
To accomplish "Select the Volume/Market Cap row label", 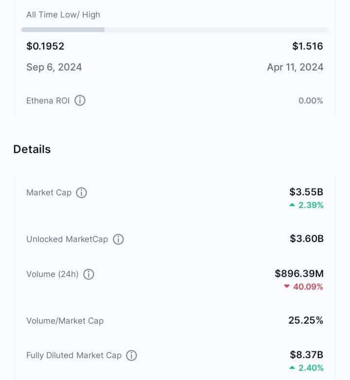I will coord(65,321).
